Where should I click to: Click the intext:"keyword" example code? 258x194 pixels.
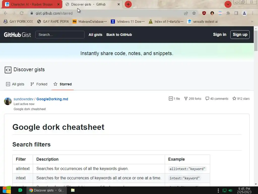(x=185, y=178)
